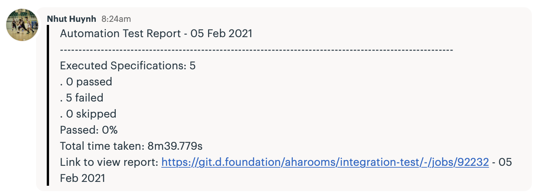Click the 'Passed: 0%' line
Screen dimensions: 538x193
tap(89, 130)
